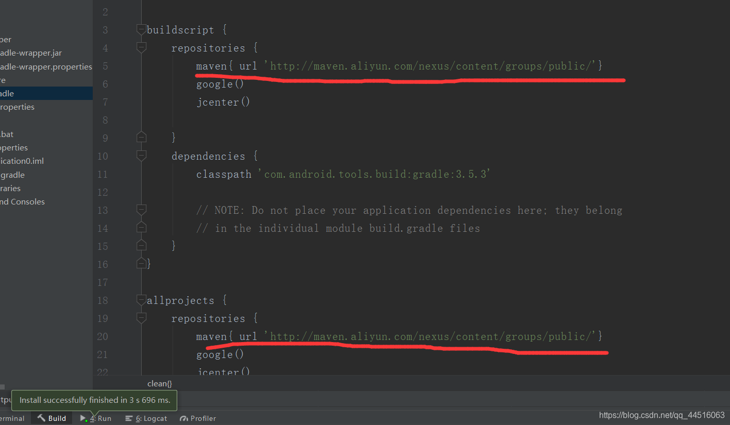Image resolution: width=730 pixels, height=425 pixels.
Task: Open the Terminal tool window tab
Action: click(12, 418)
